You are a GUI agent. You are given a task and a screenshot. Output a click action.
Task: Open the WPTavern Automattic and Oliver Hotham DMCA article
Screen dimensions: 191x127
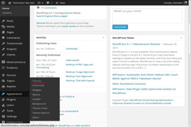(145, 77)
